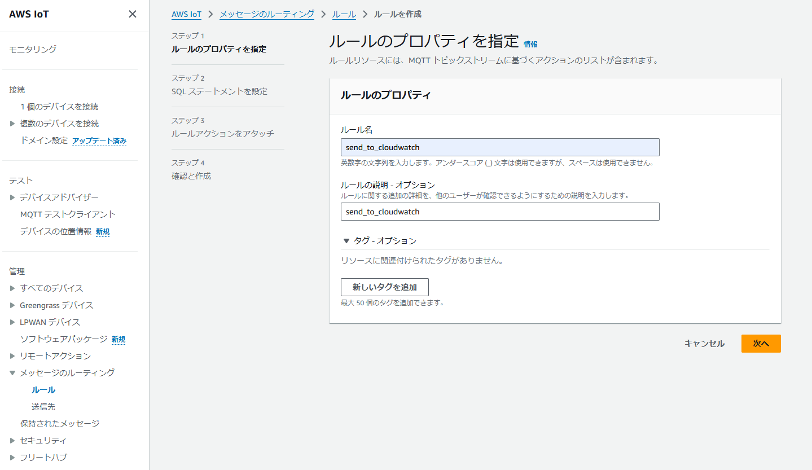Select 送信先 in sidebar
Screen dimensions: 812x470
click(43, 407)
